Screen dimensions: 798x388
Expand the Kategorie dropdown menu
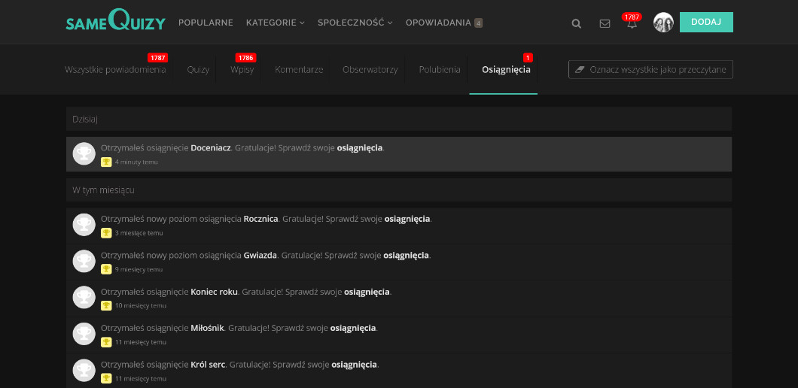tap(275, 23)
